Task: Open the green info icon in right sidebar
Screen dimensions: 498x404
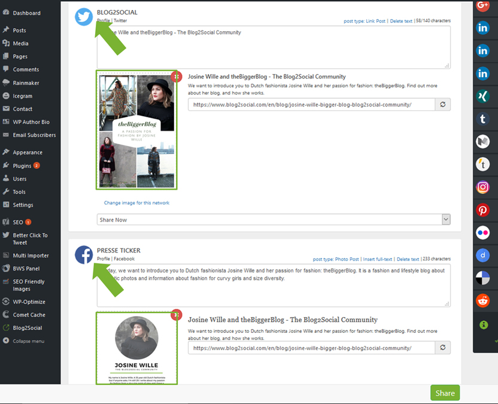Action: click(484, 324)
